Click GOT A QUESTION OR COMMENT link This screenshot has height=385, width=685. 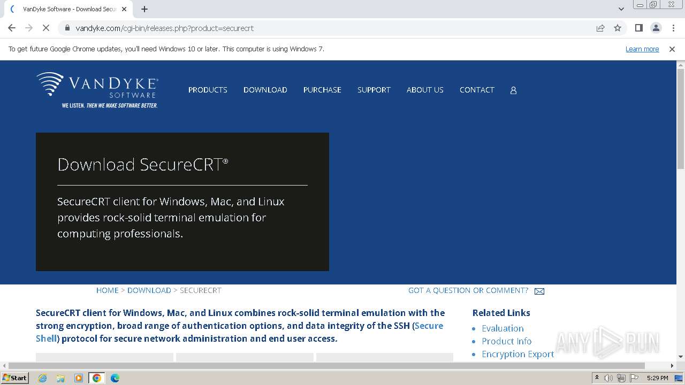pyautogui.click(x=468, y=290)
